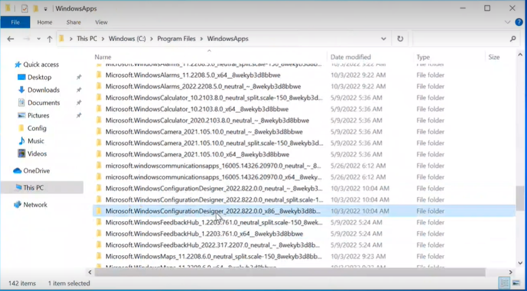Switch to Details view layout icon
The height and width of the screenshot is (291, 527).
point(504,283)
